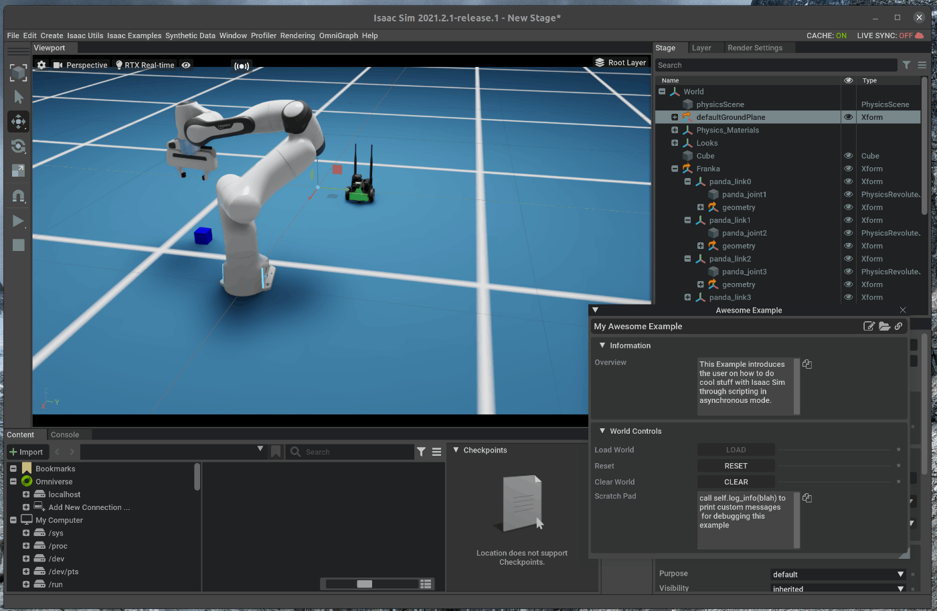The width and height of the screenshot is (937, 611).
Task: Toggle visibility of panda_link2
Action: click(x=849, y=259)
